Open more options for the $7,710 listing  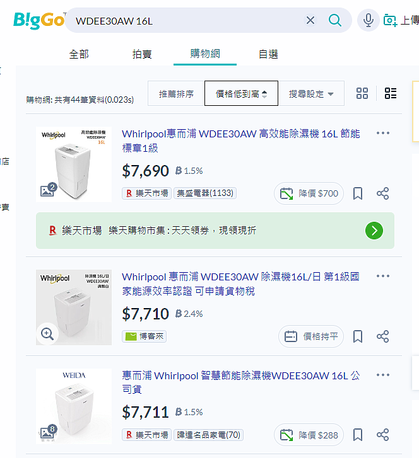pyautogui.click(x=383, y=276)
